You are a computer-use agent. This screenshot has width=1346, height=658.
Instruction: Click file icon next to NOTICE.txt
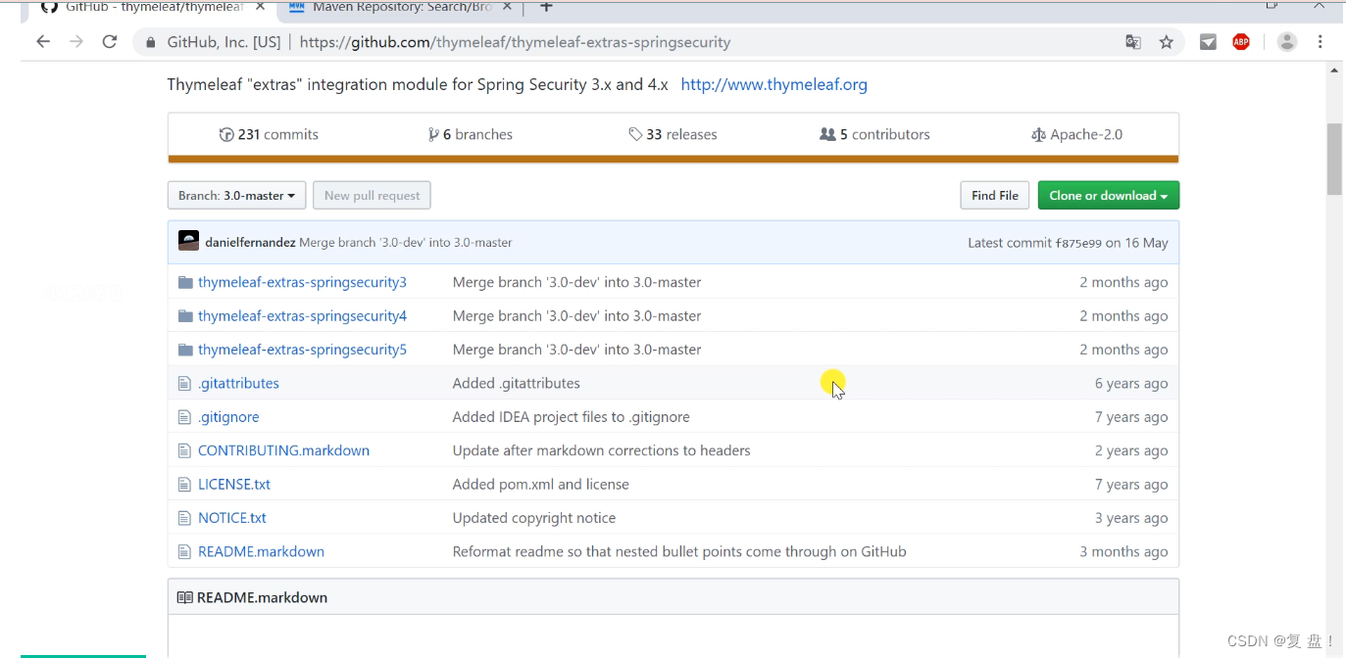tap(184, 518)
